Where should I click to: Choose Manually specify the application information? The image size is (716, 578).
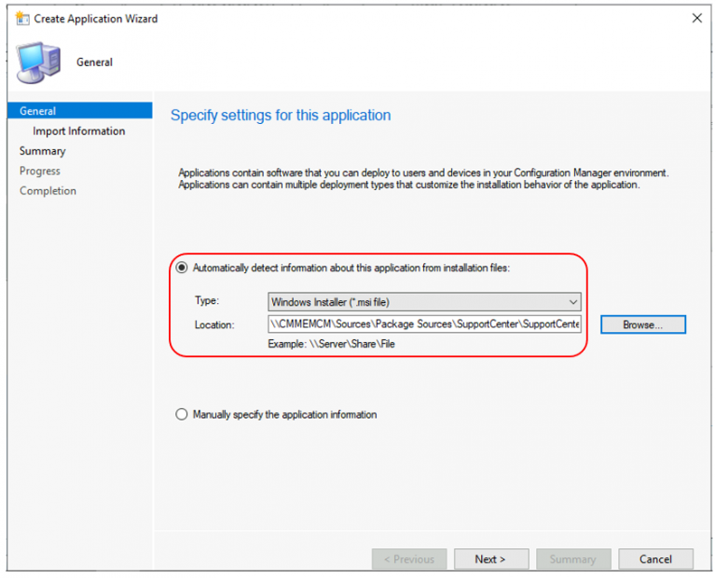(x=182, y=415)
